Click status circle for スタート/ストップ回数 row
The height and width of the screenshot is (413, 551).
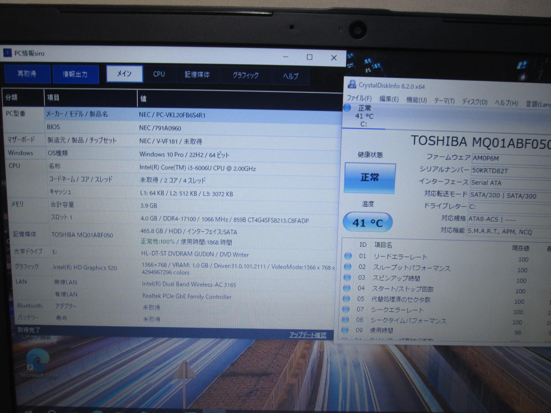coord(346,288)
